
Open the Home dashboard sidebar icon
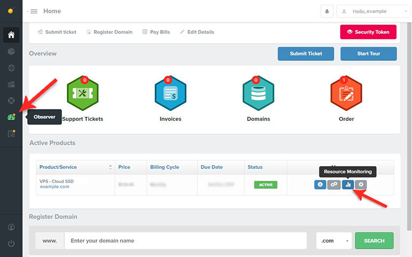11,35
